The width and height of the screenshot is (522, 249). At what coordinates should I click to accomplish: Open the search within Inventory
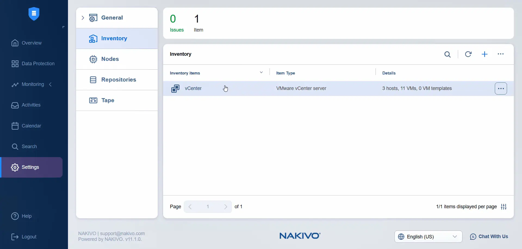(x=448, y=54)
